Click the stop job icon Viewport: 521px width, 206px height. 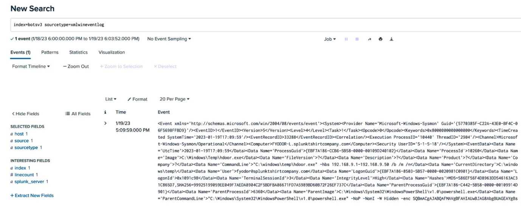coord(357,39)
